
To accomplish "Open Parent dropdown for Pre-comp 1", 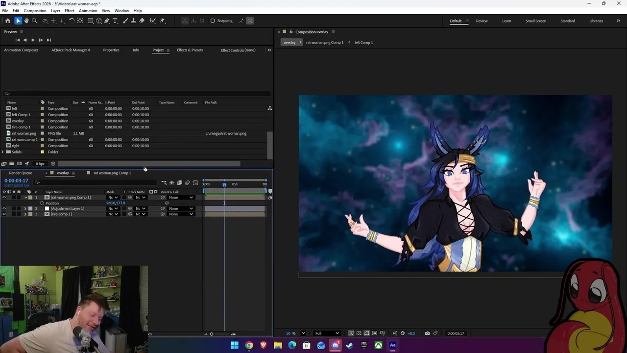I will click(181, 214).
